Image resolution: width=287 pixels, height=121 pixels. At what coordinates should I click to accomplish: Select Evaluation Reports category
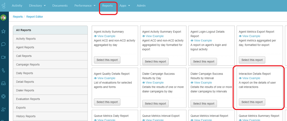(x=50, y=99)
